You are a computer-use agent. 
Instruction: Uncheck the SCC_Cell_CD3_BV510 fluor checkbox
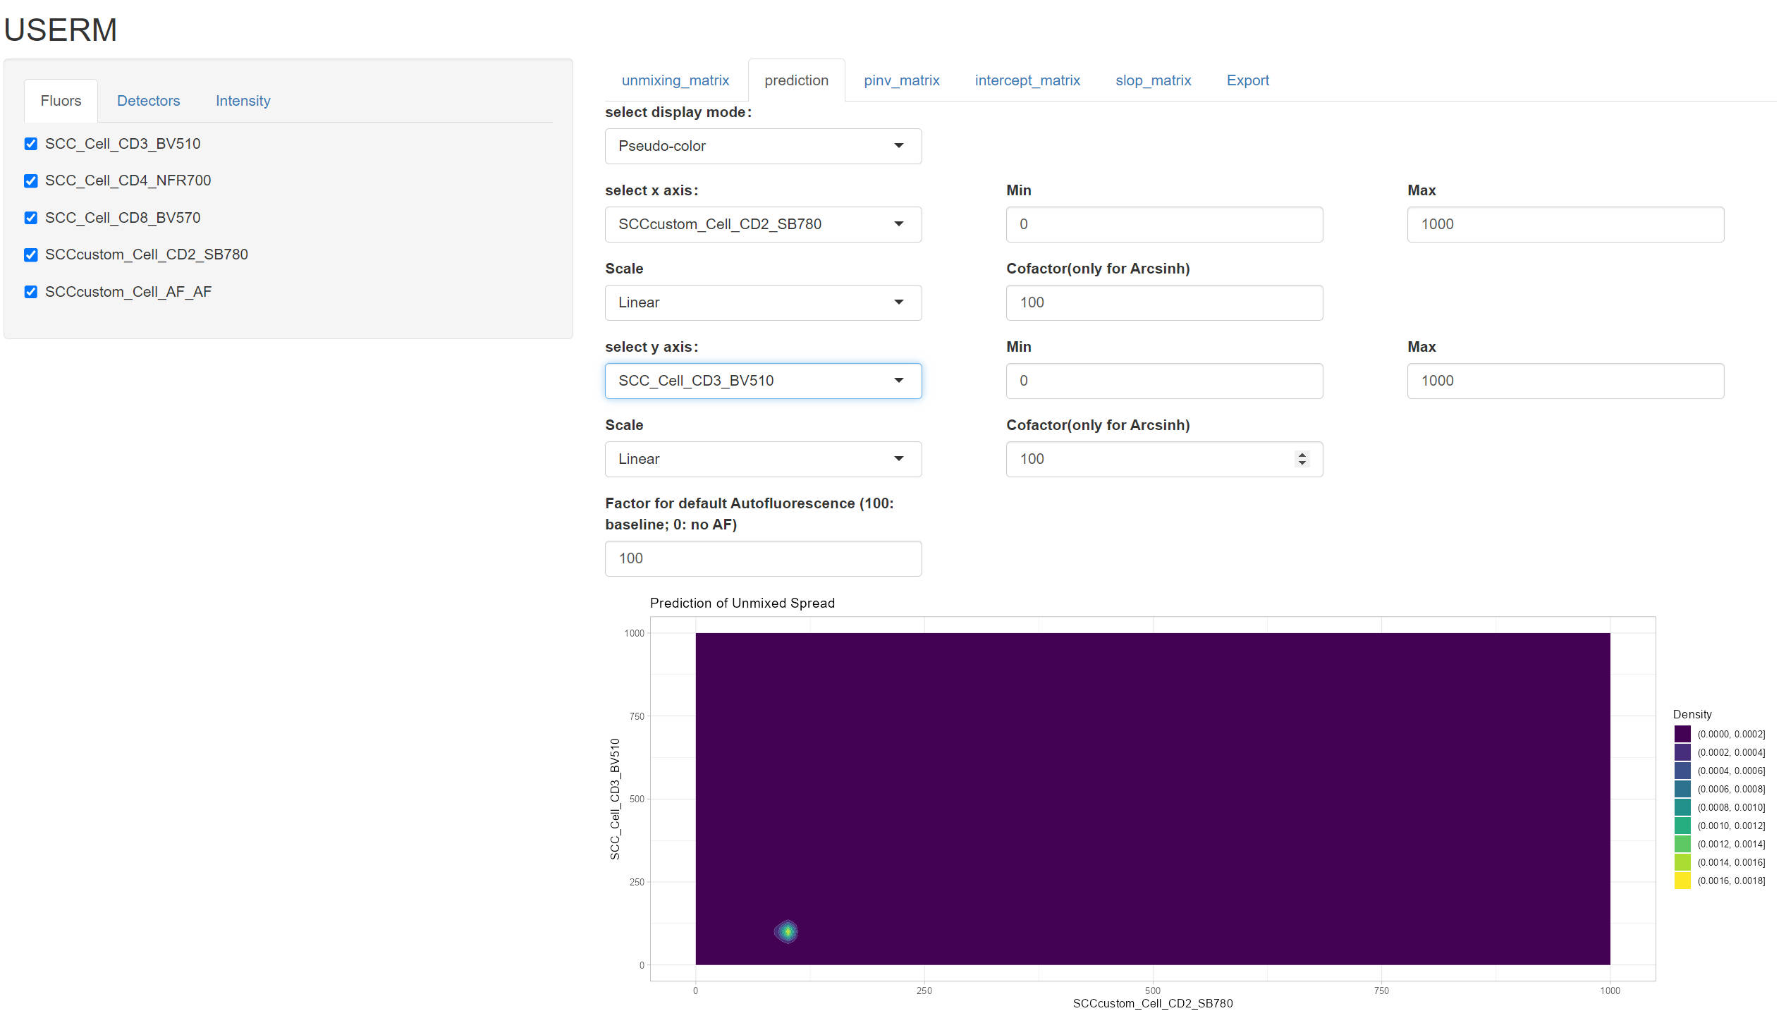(31, 144)
